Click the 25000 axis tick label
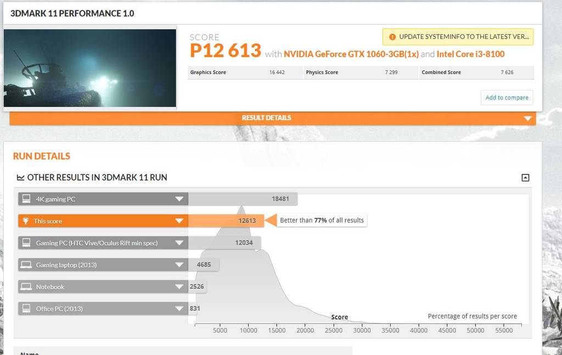 333,330
